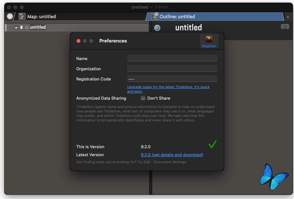Click the Latest Version label
Viewport: 294px width, 199px height.
[x=90, y=155]
